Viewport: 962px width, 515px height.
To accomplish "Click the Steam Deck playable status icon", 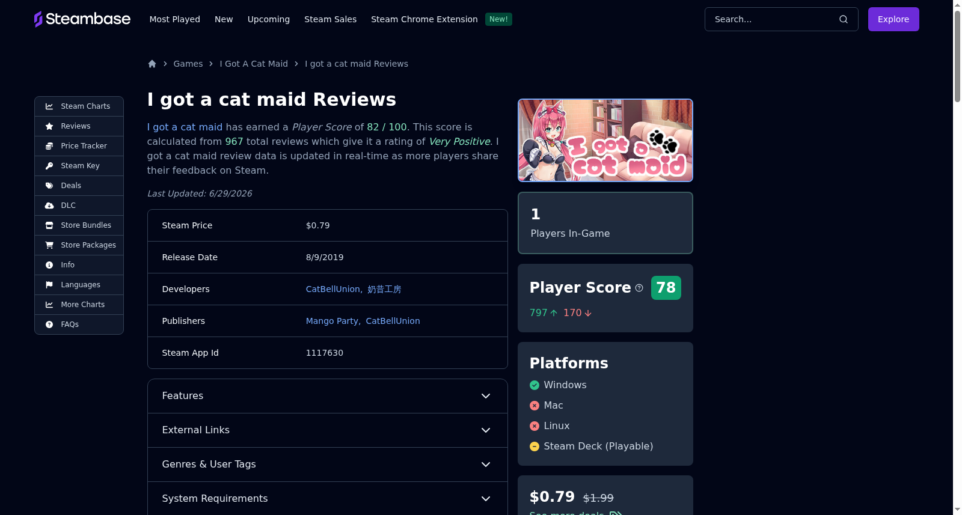I will click(x=535, y=446).
